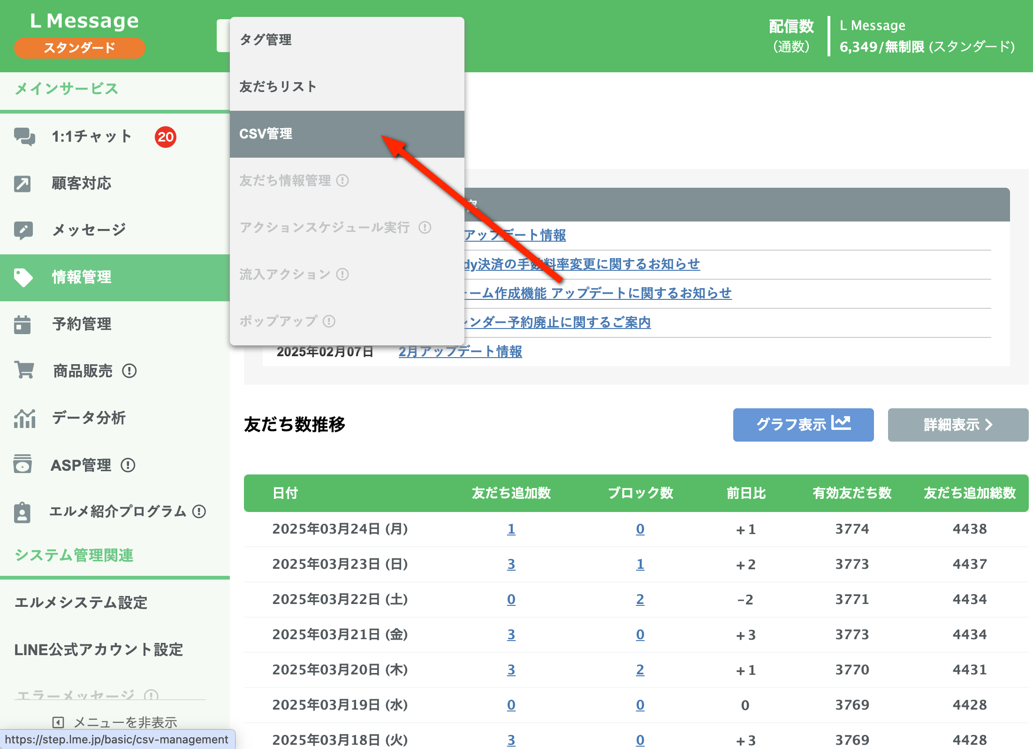Select the 情報管理 tag icon
The image size is (1033, 749).
click(x=23, y=277)
